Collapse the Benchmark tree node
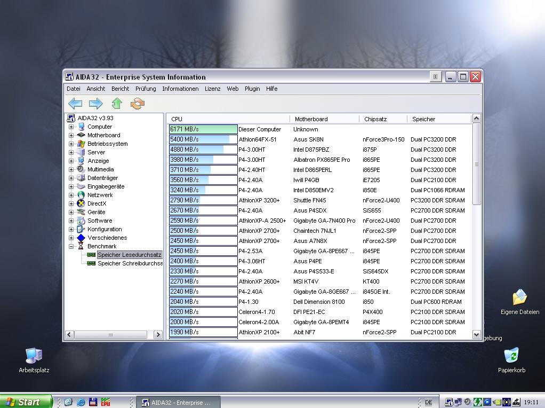 click(71, 247)
